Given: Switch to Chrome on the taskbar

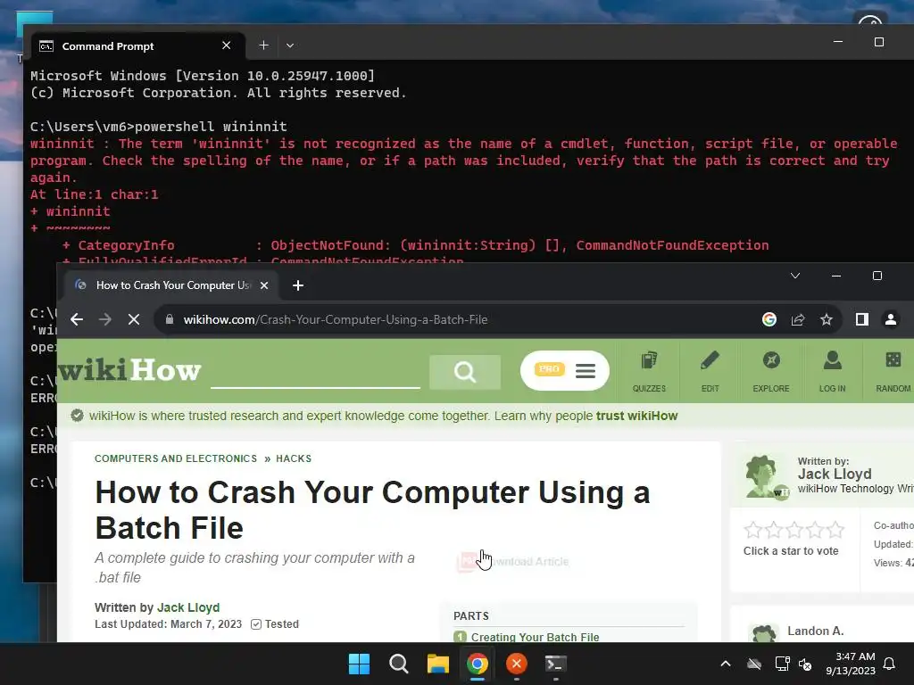Looking at the screenshot, I should coord(478,664).
